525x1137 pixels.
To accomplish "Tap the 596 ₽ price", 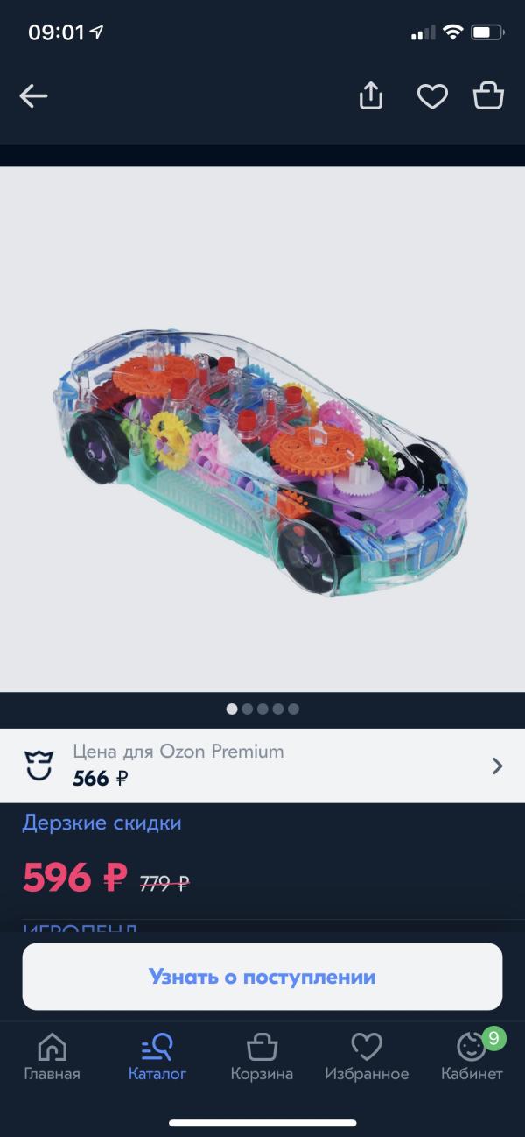I will (75, 878).
